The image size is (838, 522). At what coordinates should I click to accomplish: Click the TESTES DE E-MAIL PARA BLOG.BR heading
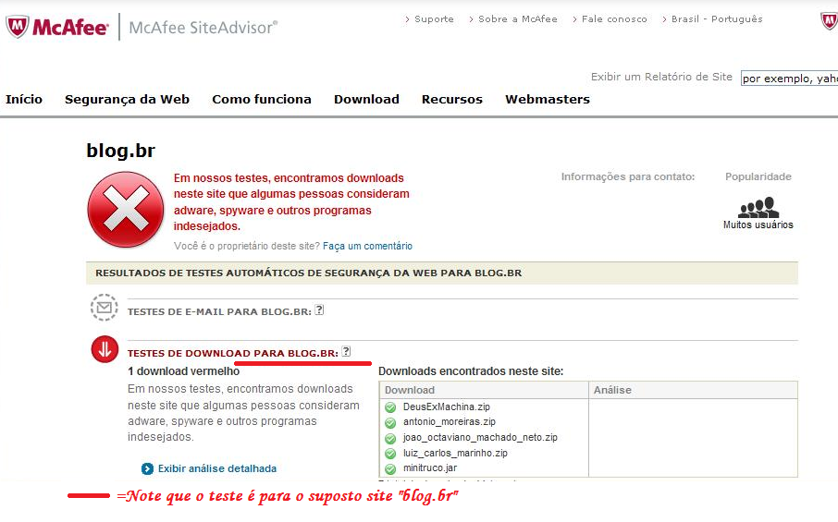click(x=219, y=311)
